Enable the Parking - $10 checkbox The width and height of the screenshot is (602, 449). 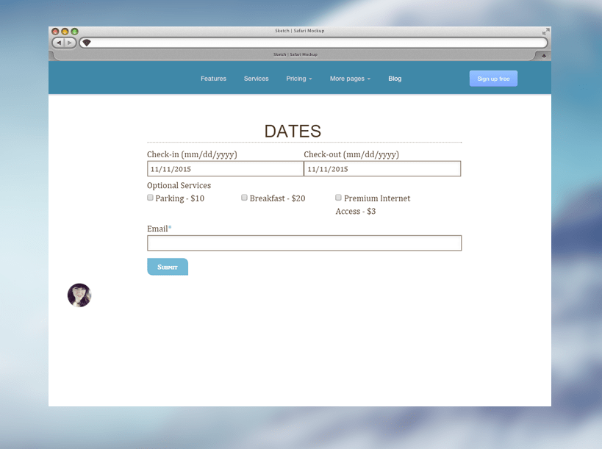point(150,197)
